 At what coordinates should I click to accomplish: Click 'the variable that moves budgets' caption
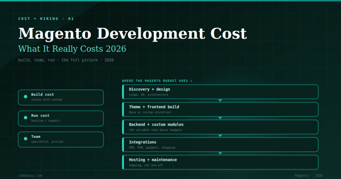point(155,130)
